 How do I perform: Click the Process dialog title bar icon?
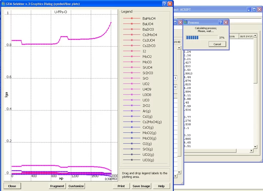pyautogui.click(x=186, y=22)
